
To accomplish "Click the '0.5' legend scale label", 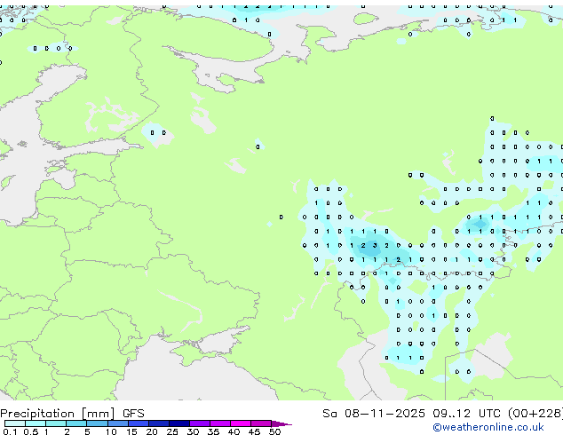I will (x=30, y=431).
